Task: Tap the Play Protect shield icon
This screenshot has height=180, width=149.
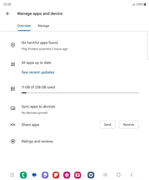Action: pyautogui.click(x=13, y=45)
